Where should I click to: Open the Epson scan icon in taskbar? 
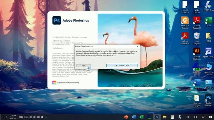click(180, 117)
